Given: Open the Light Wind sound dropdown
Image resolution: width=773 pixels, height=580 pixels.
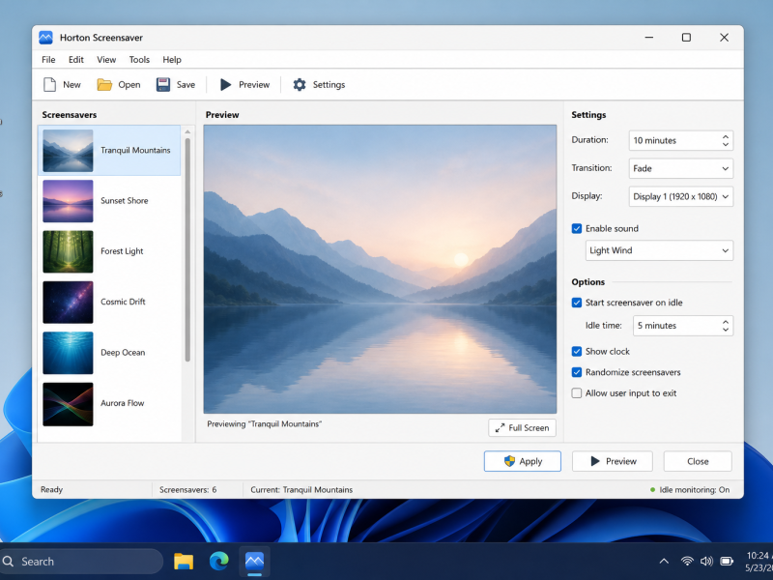Looking at the screenshot, I should [x=659, y=250].
